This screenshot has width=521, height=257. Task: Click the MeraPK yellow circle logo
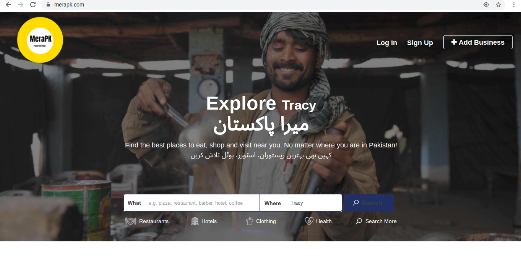tap(40, 40)
